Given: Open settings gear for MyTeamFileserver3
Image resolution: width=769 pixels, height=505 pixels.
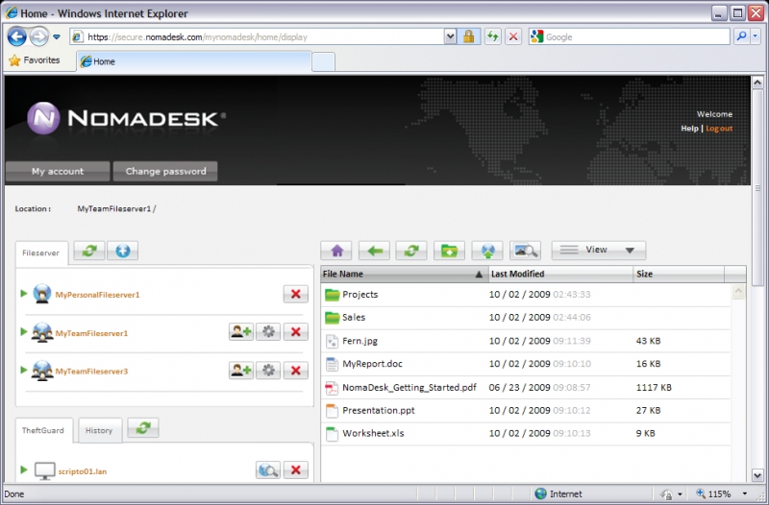Looking at the screenshot, I should tap(268, 370).
